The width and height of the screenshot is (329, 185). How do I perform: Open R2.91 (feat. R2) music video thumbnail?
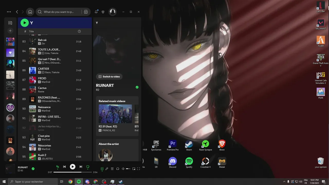(x=115, y=114)
